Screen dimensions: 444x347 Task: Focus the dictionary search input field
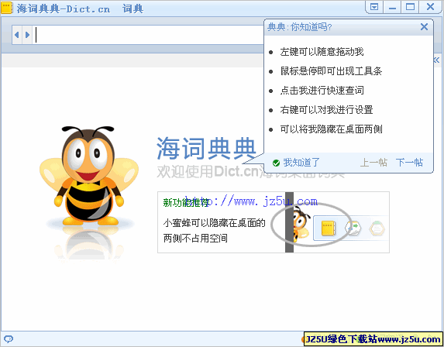tap(148, 35)
